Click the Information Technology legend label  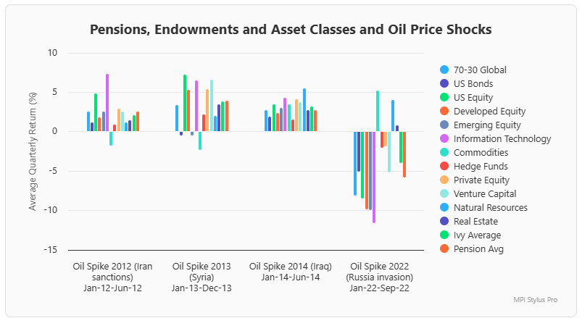(502, 139)
